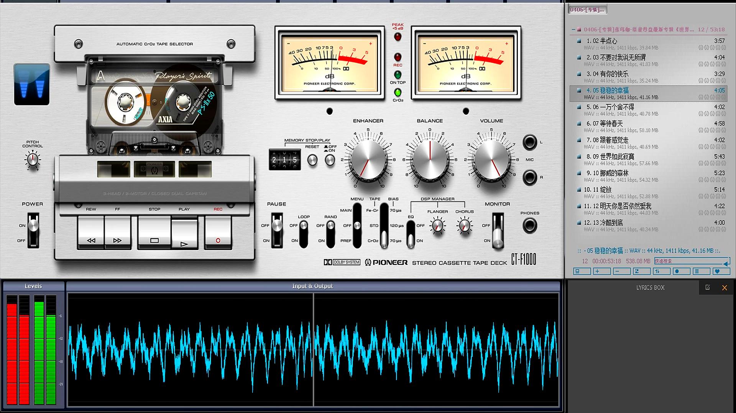The width and height of the screenshot is (736, 413).
Task: Click the MIC R input jack
Action: [x=530, y=178]
